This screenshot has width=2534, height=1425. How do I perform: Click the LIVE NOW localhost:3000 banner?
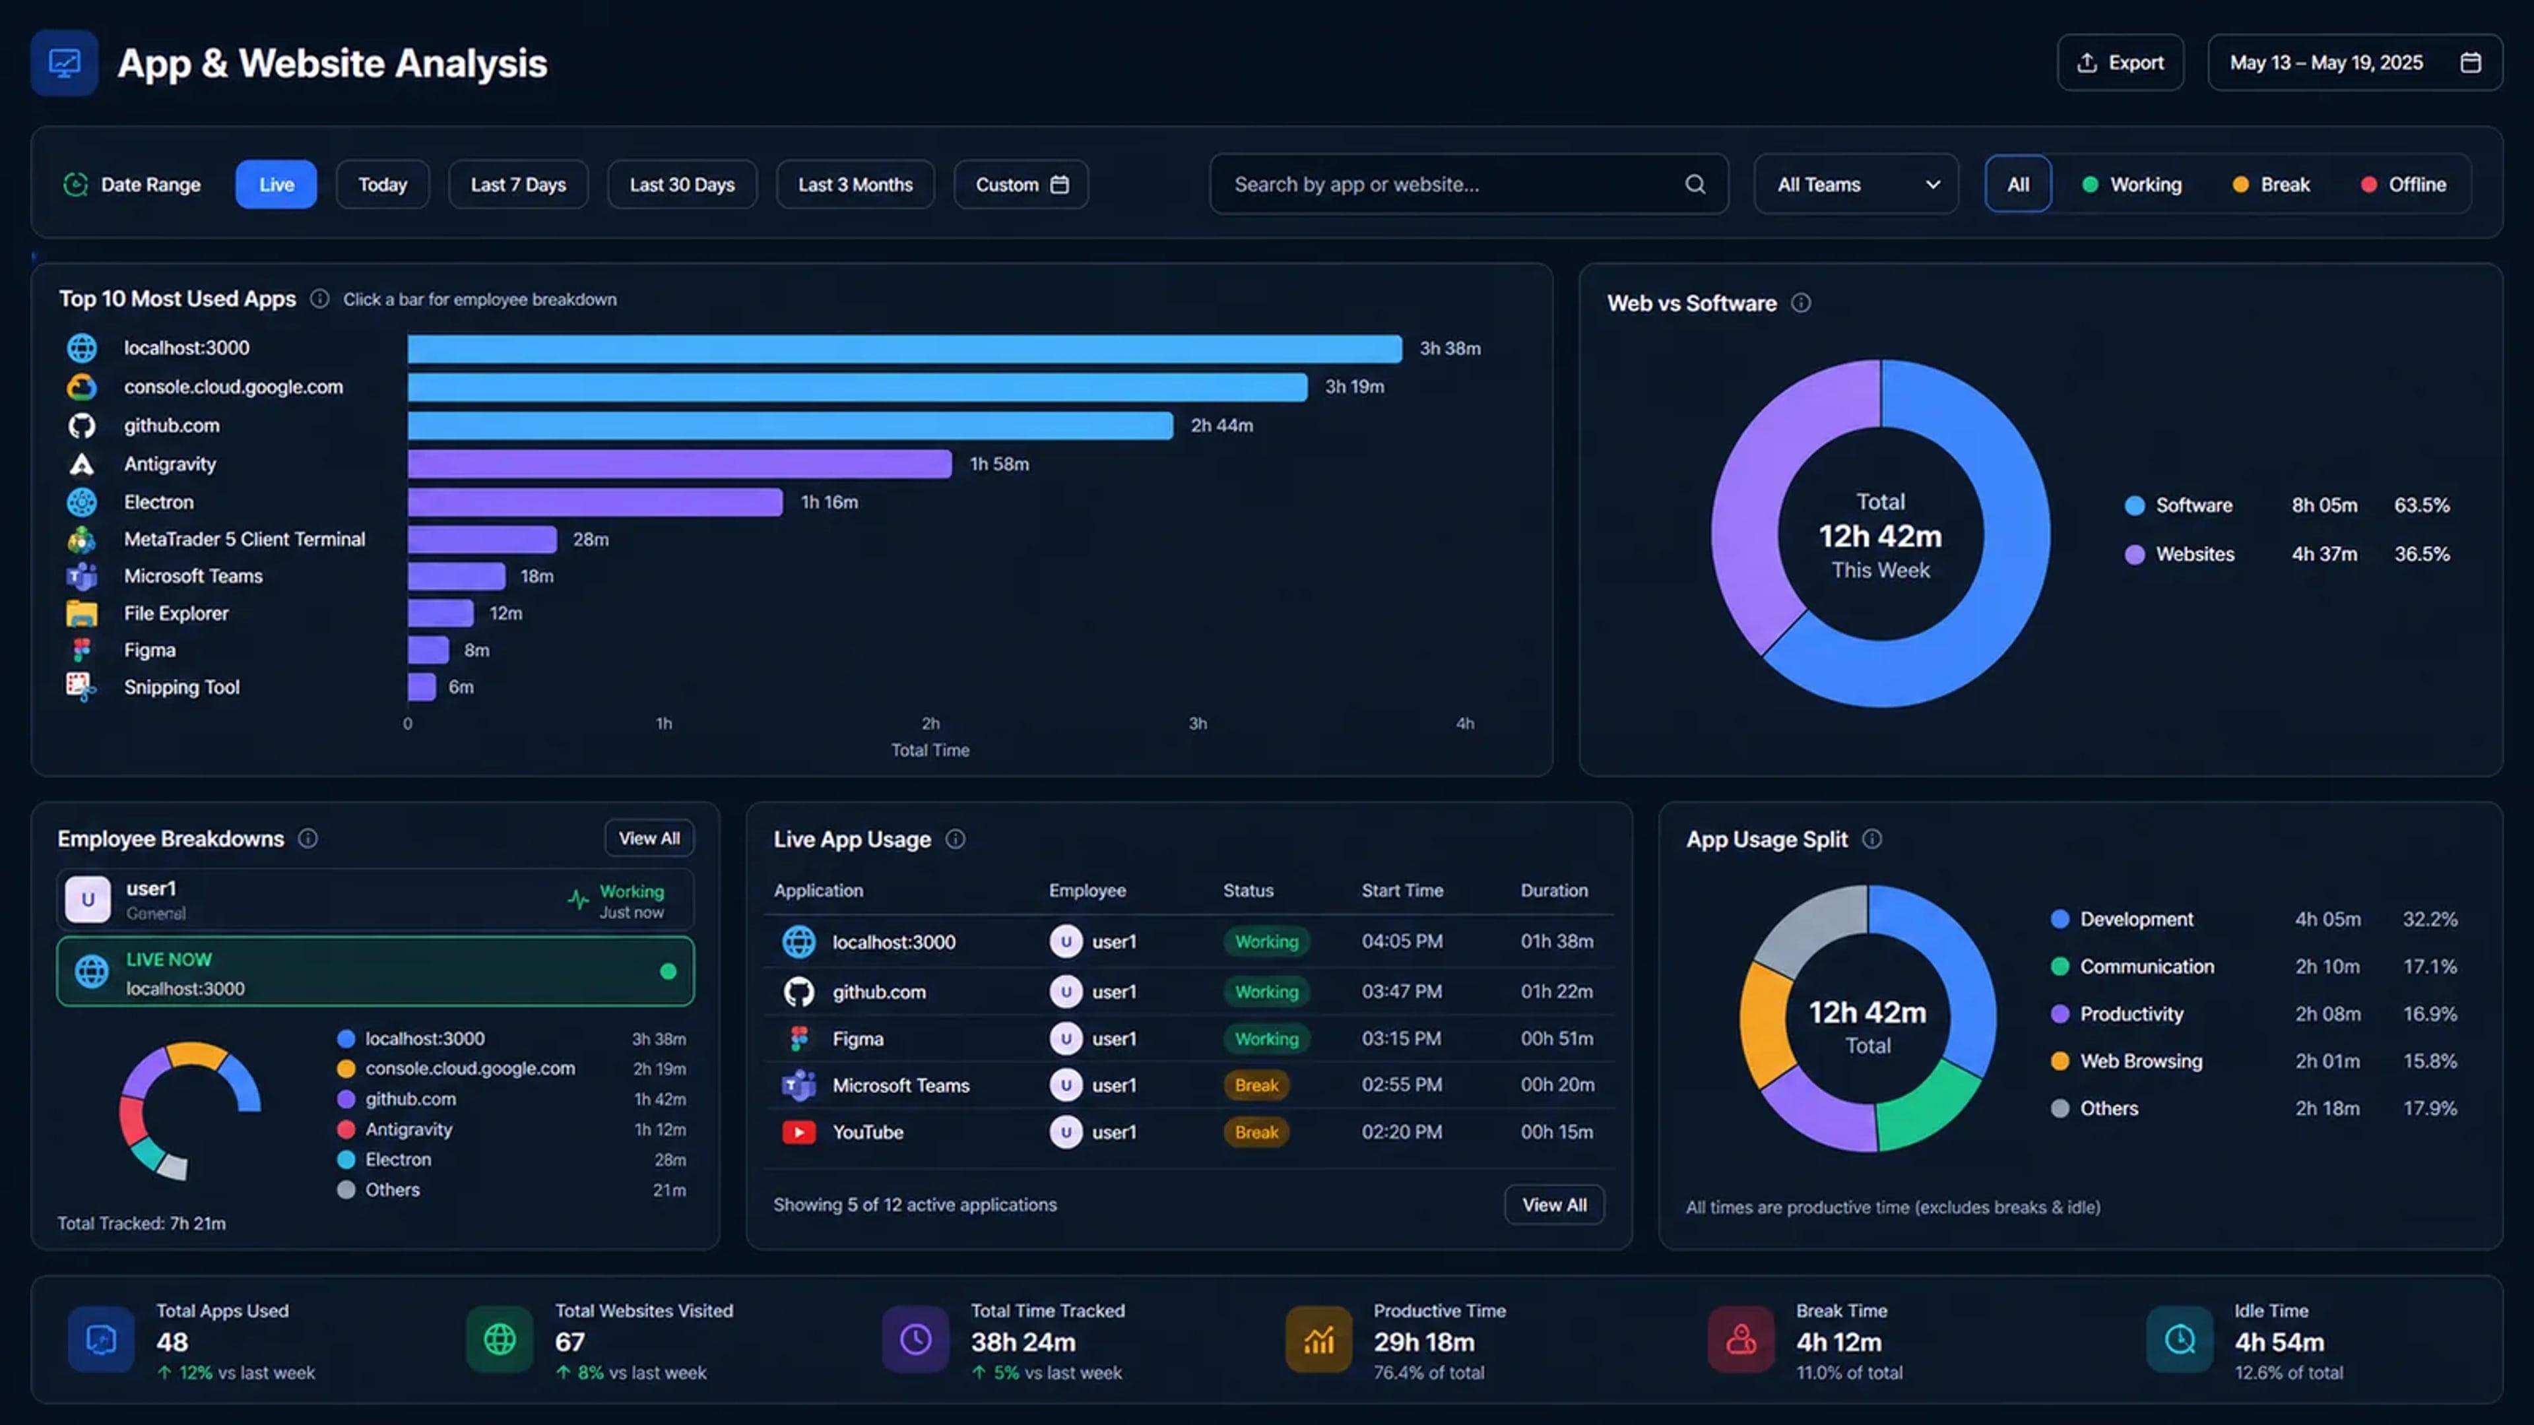375,972
